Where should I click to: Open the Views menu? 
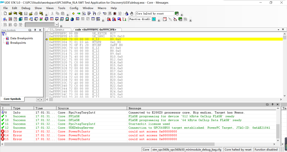[50, 8]
